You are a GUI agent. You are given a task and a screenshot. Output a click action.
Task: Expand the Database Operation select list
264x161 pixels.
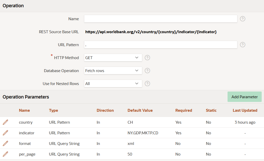click(113, 71)
